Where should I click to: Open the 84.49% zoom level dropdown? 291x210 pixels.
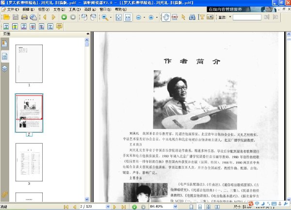(175, 207)
